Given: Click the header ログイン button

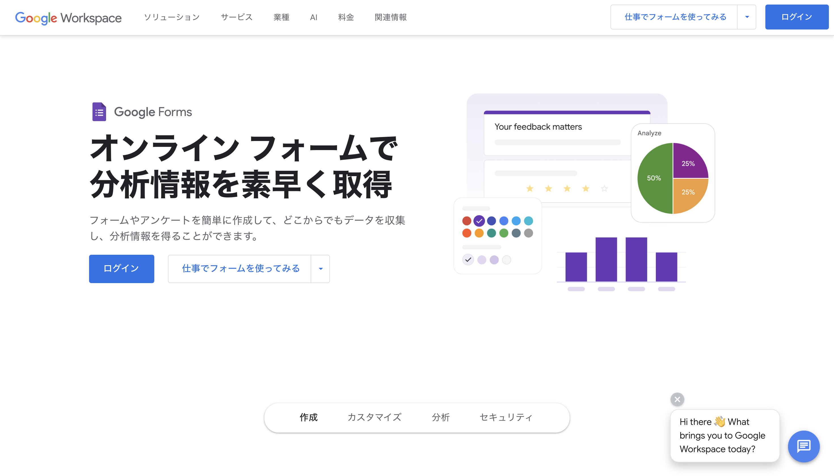Looking at the screenshot, I should (x=797, y=17).
